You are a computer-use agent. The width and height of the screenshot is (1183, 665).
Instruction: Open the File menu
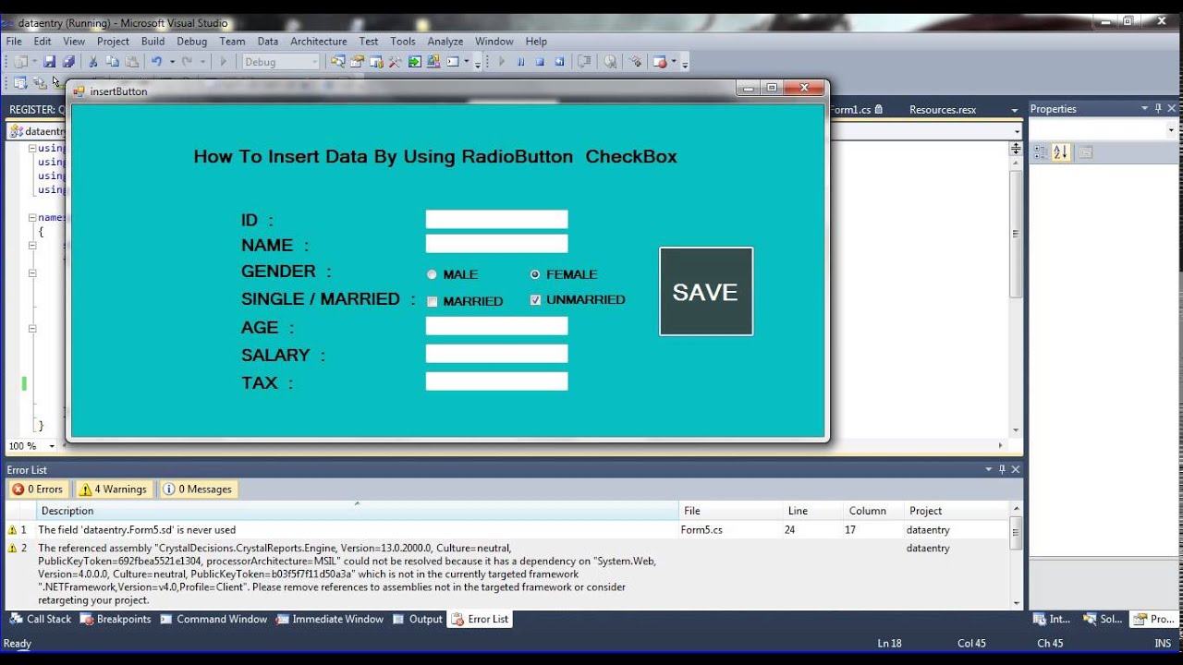pyautogui.click(x=14, y=42)
